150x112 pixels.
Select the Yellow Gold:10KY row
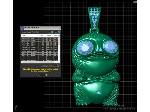coord(40,41)
